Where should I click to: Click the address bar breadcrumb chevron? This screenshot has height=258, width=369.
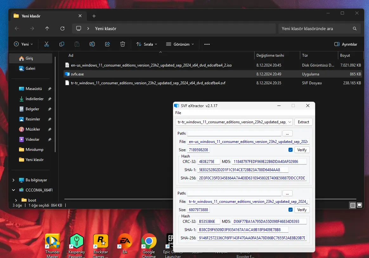coord(88,29)
